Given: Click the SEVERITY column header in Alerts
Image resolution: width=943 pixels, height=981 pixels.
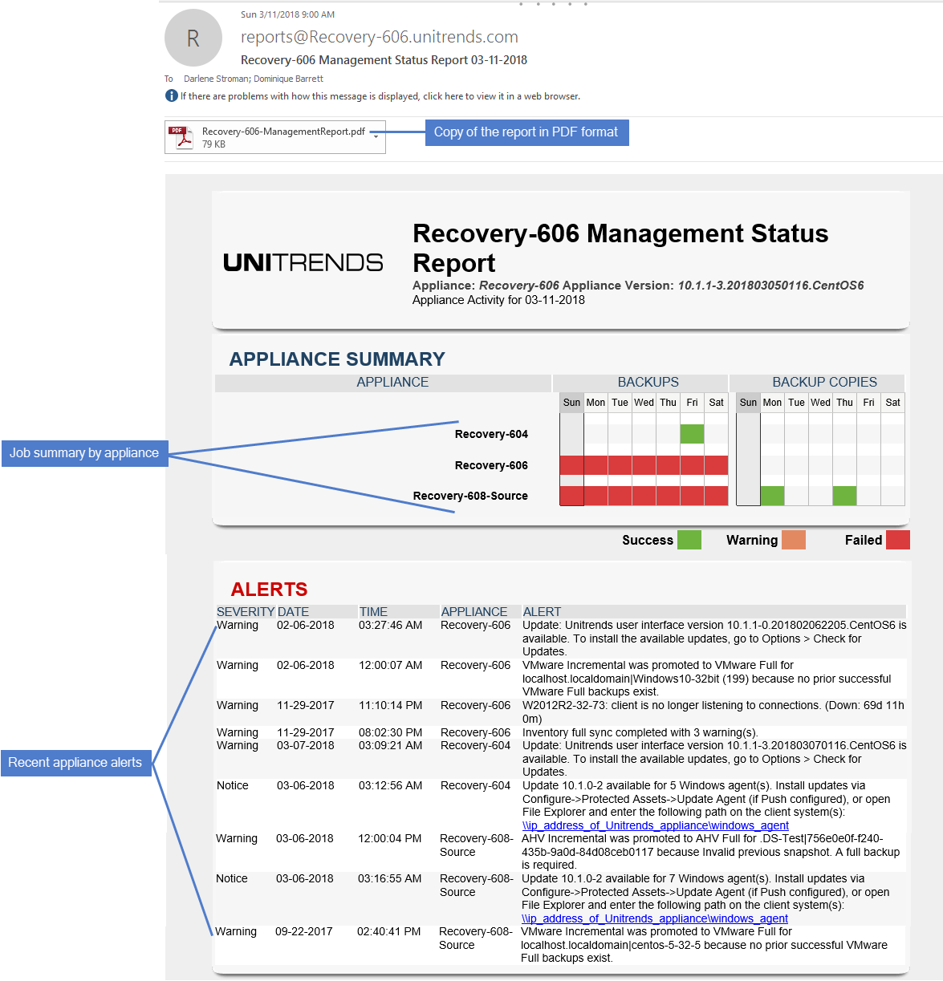Looking at the screenshot, I should tap(246, 612).
